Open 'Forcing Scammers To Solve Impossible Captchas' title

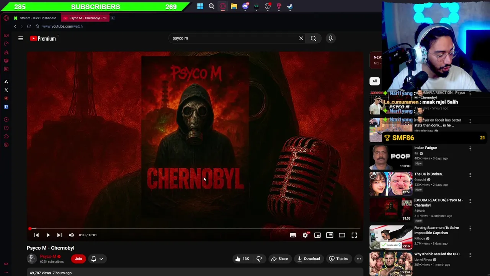[x=436, y=230]
